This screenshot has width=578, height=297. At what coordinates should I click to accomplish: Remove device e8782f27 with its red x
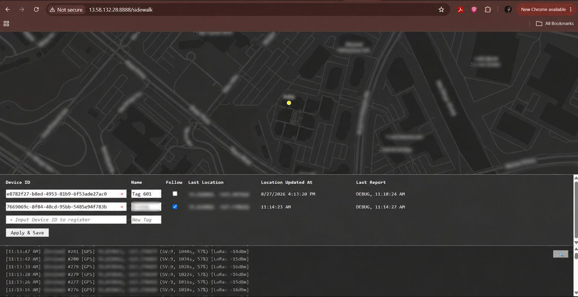click(x=122, y=194)
